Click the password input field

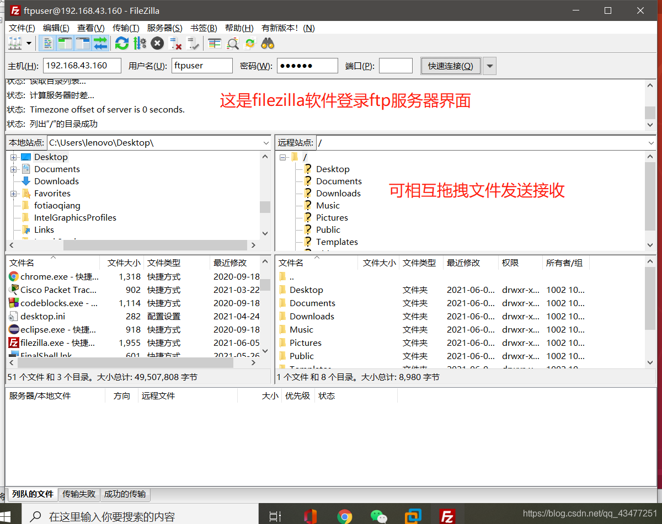click(x=307, y=66)
